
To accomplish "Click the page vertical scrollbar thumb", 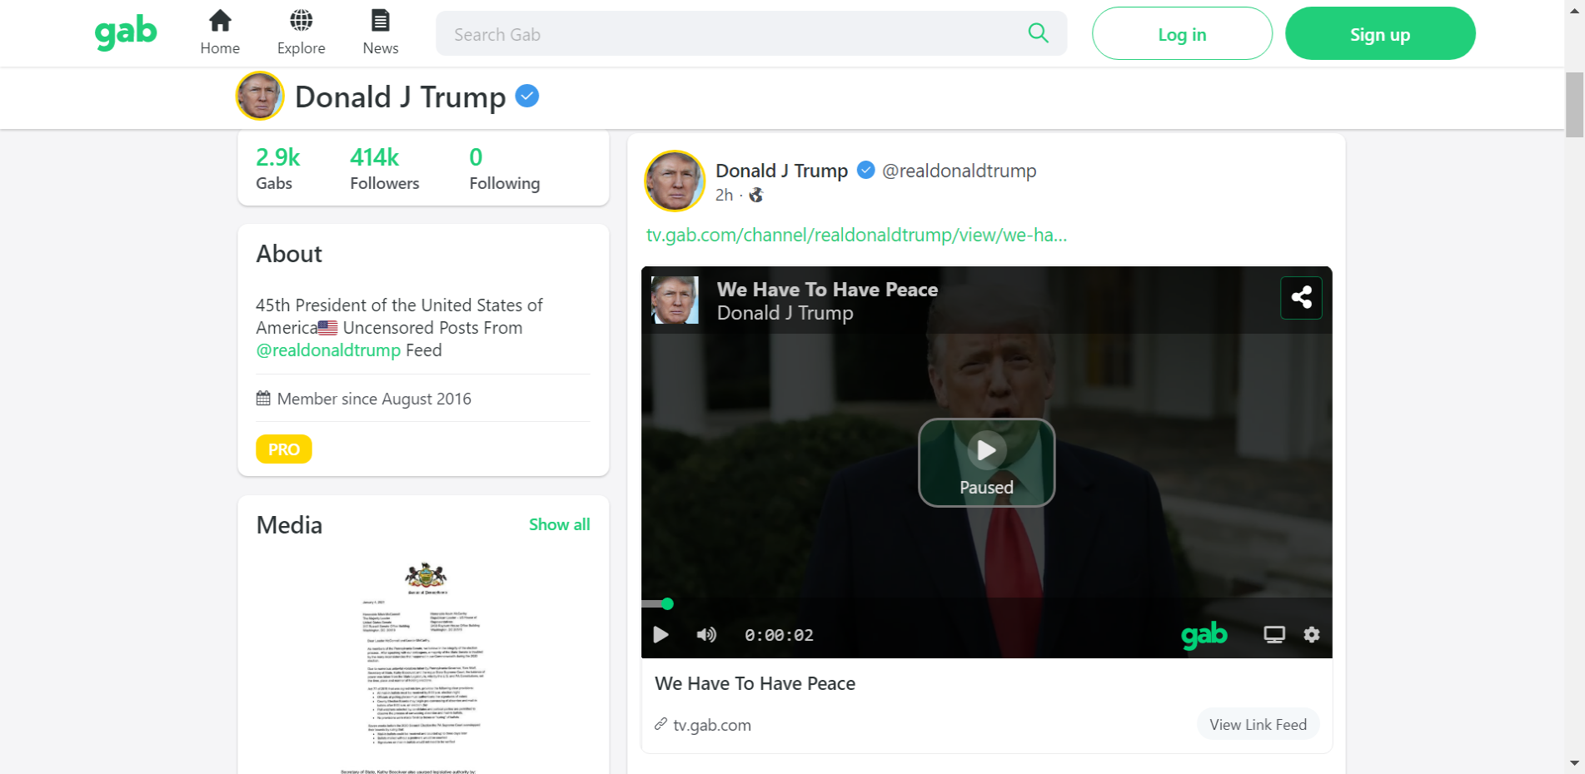I will coord(1574,104).
